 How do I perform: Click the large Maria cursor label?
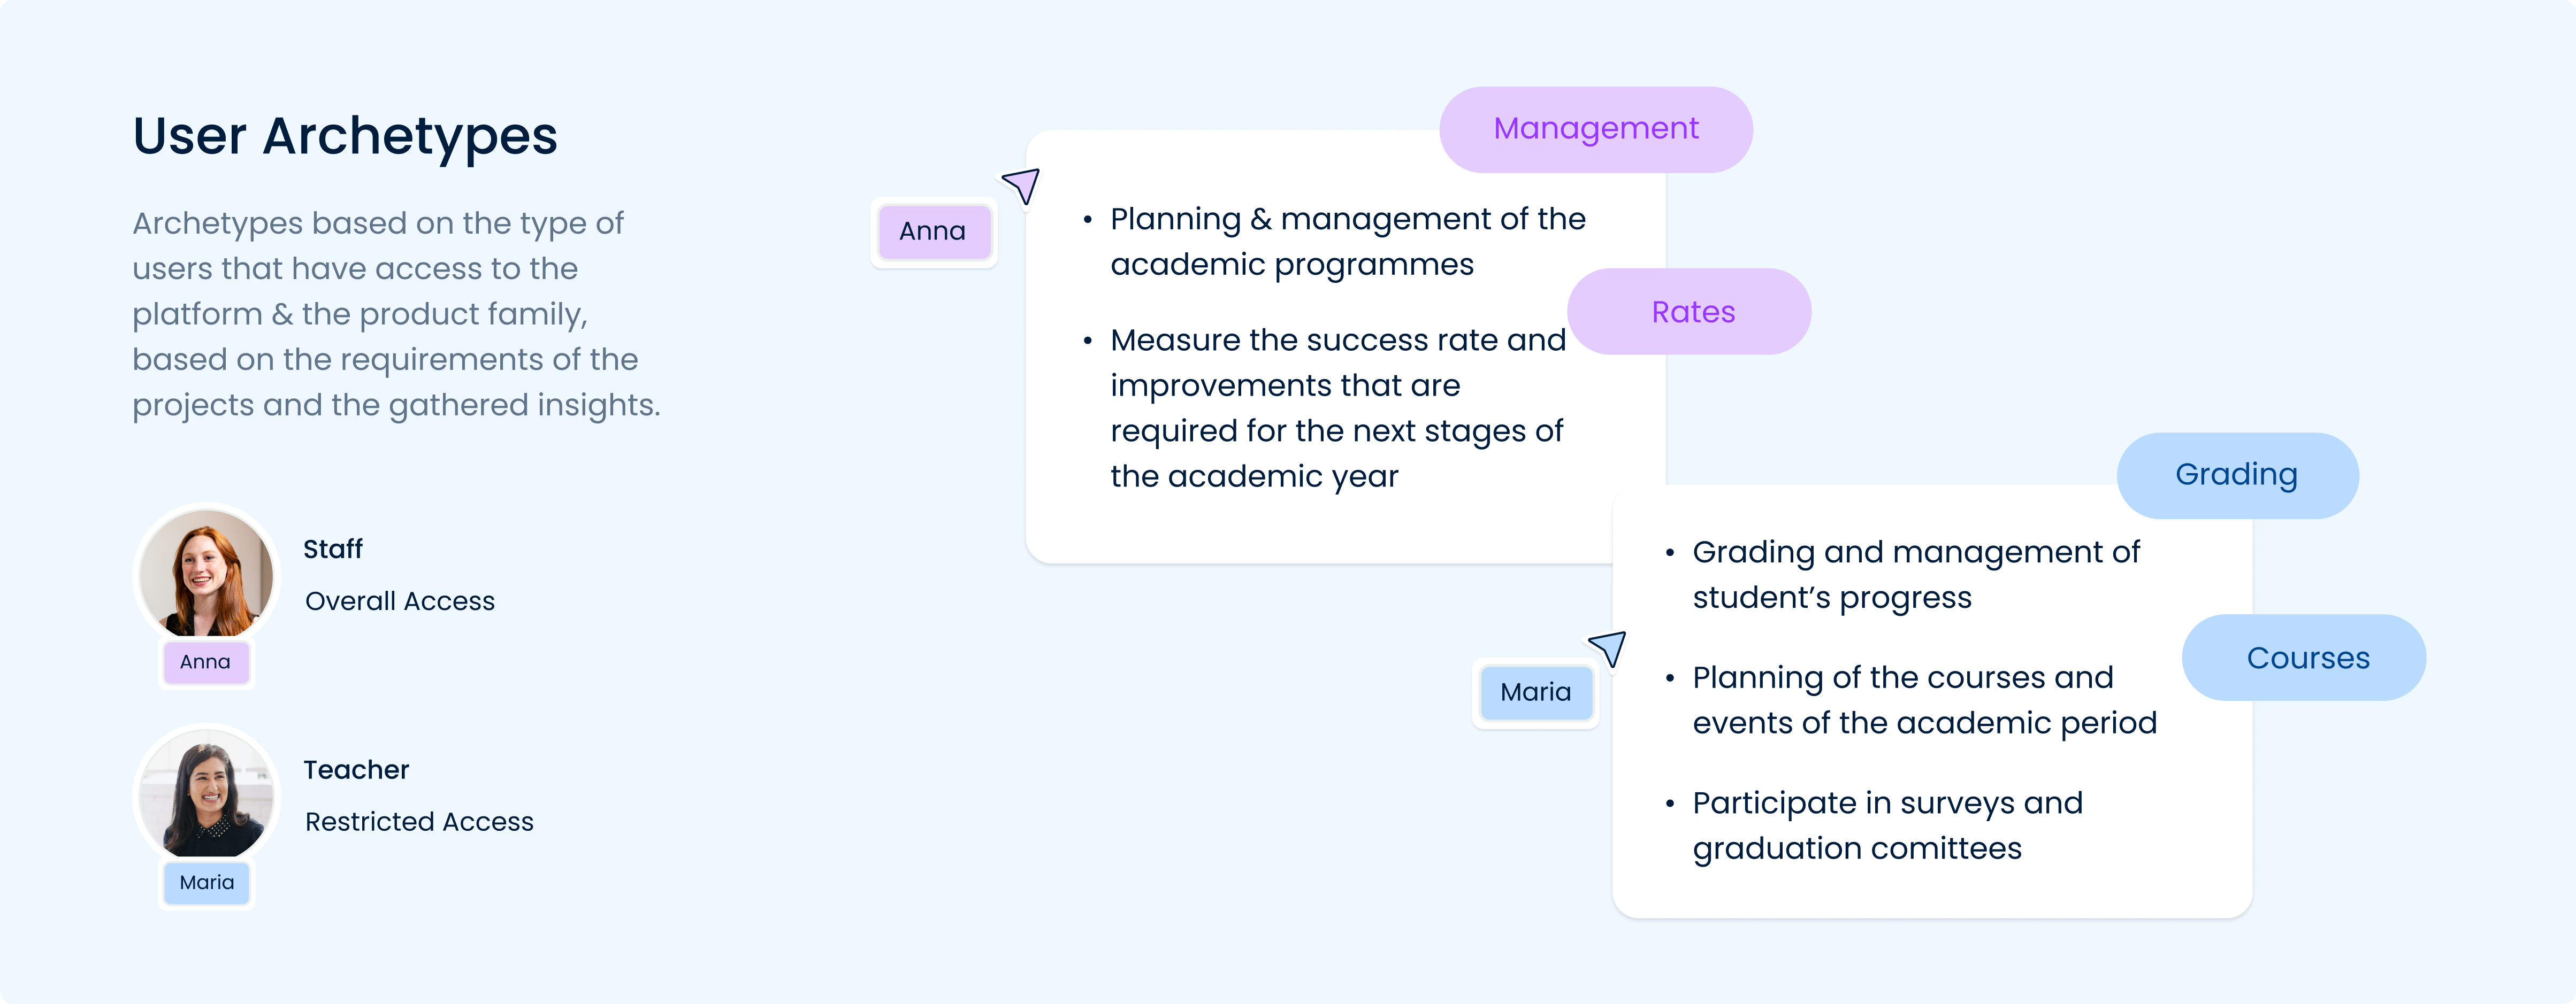click(1535, 692)
